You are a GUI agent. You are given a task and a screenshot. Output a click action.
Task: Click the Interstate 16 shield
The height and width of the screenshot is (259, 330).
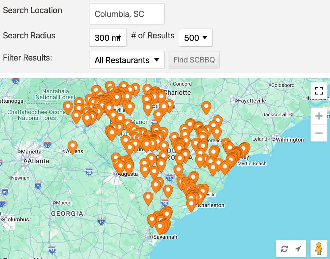pyautogui.click(x=101, y=221)
